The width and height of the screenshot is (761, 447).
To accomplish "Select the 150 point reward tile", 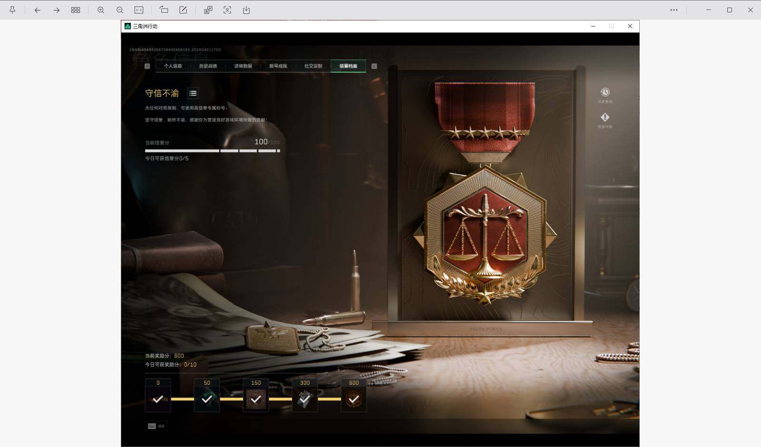I will (256, 395).
